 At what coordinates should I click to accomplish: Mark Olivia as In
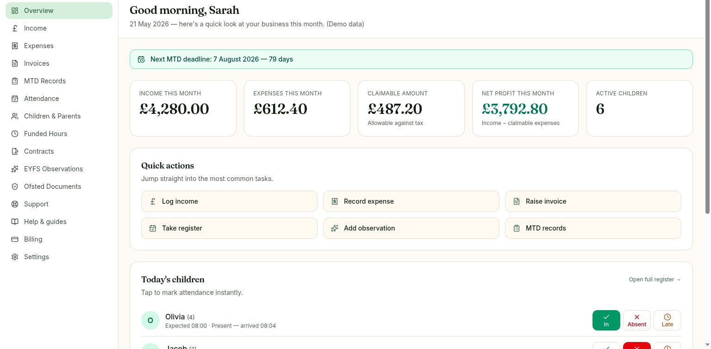tap(606, 320)
